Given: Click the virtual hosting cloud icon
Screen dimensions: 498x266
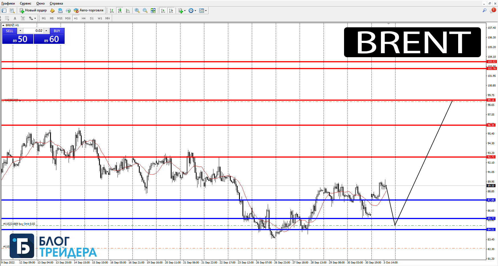Looking at the screenshot, I should tap(60, 11).
